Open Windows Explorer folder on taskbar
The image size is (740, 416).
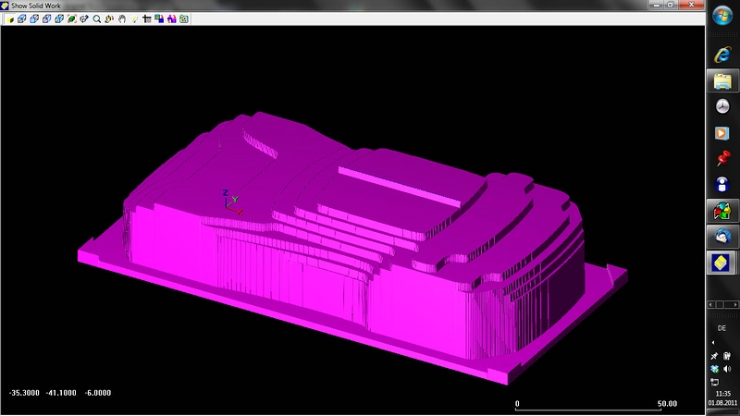coord(722,80)
